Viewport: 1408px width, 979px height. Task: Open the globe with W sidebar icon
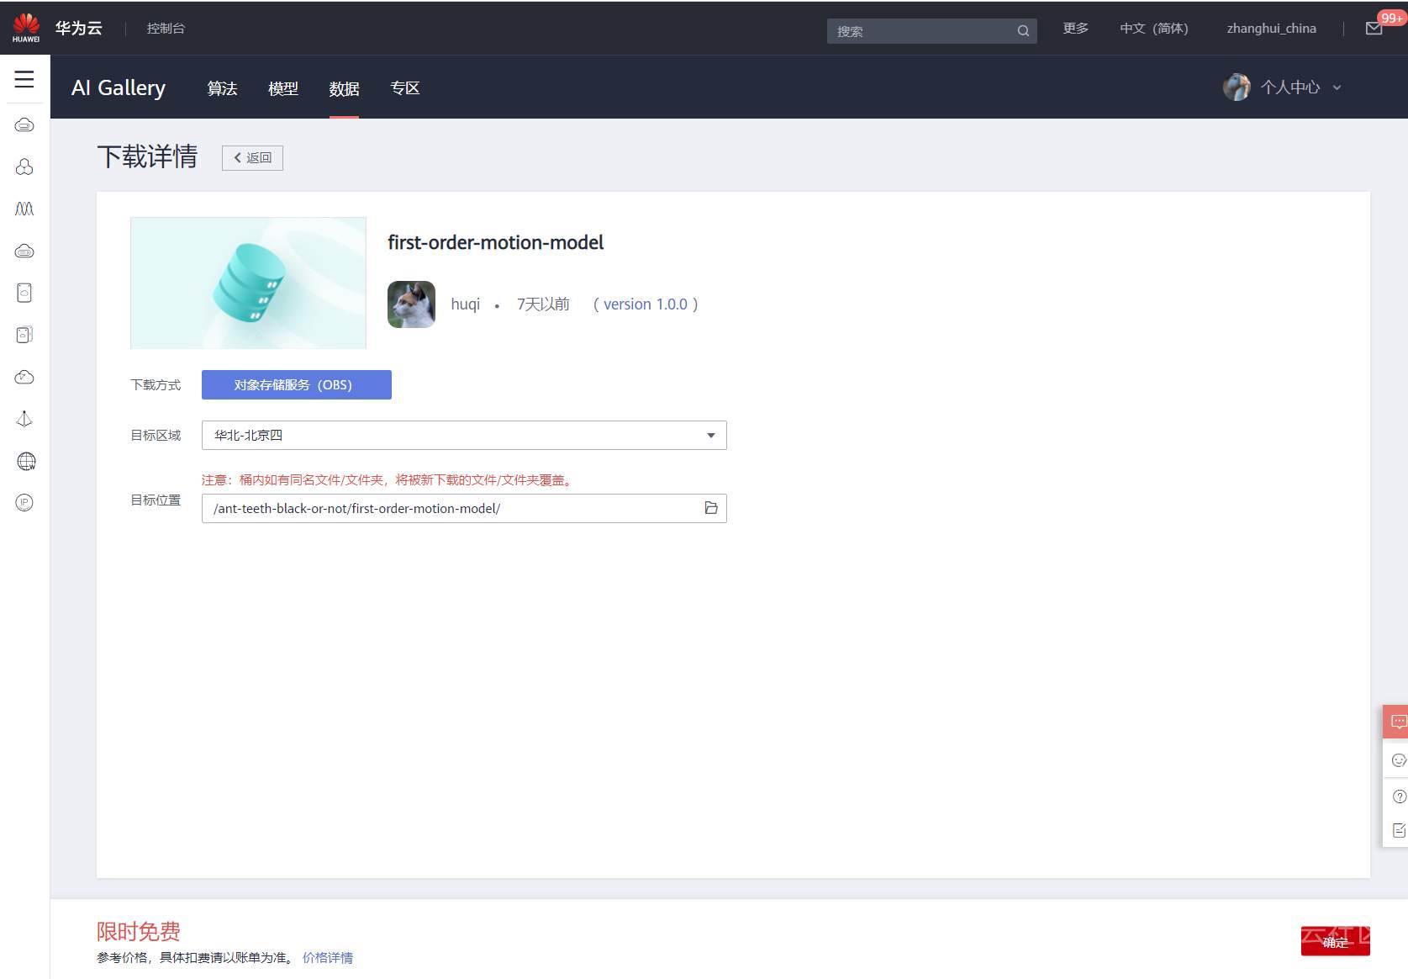coord(26,461)
